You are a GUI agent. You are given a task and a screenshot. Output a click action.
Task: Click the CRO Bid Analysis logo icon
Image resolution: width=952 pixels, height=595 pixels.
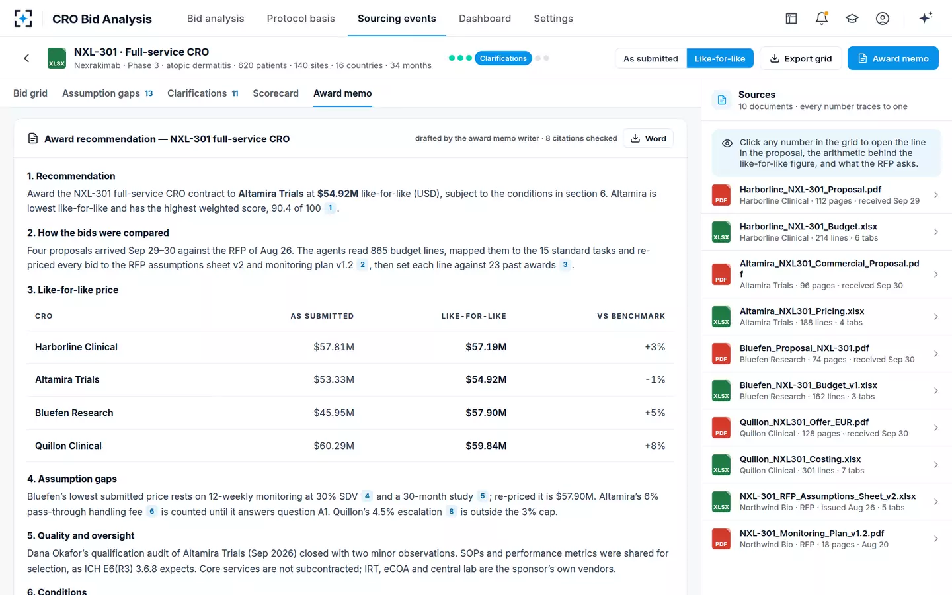pyautogui.click(x=23, y=19)
